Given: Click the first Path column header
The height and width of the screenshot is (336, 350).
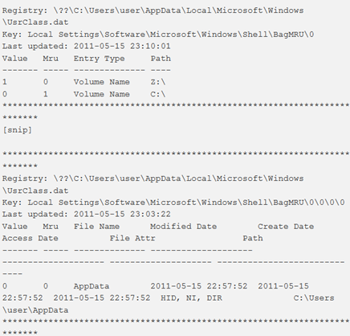Looking at the screenshot, I should pos(161,59).
